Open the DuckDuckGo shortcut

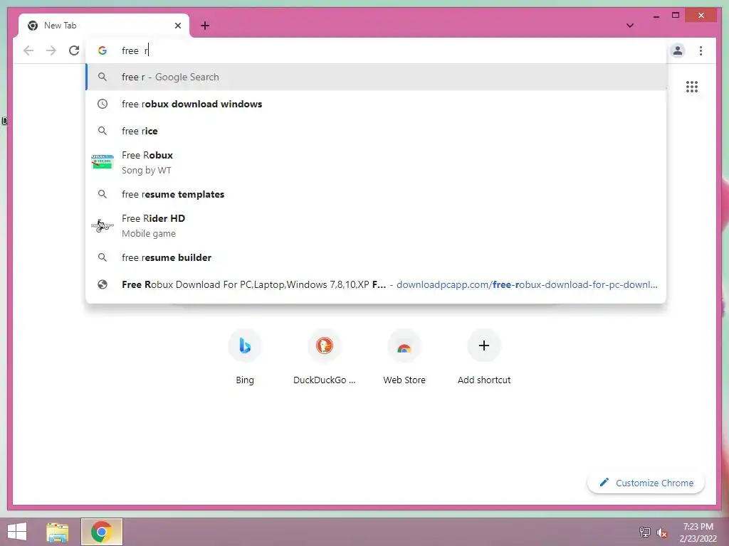point(325,358)
